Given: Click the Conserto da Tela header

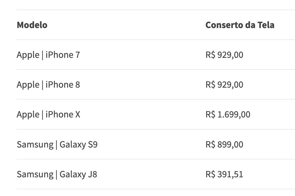Looking at the screenshot, I should [240, 25].
